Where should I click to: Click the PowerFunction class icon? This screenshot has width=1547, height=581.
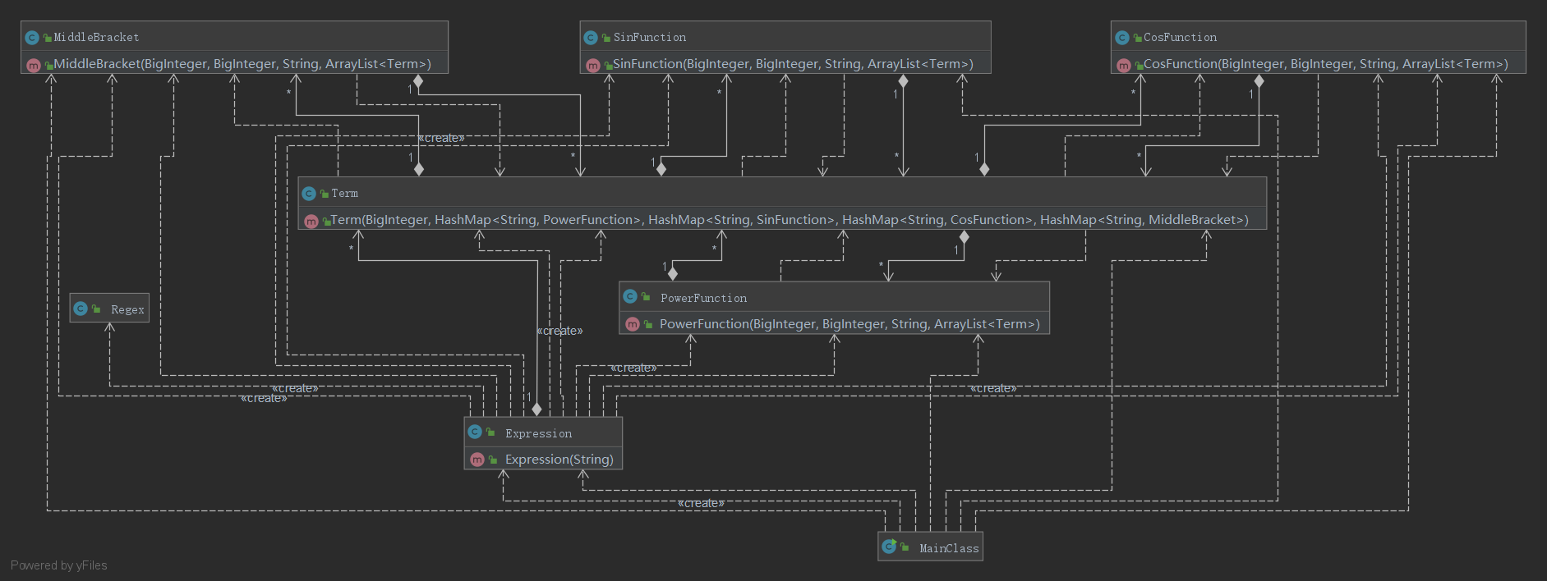point(630,297)
